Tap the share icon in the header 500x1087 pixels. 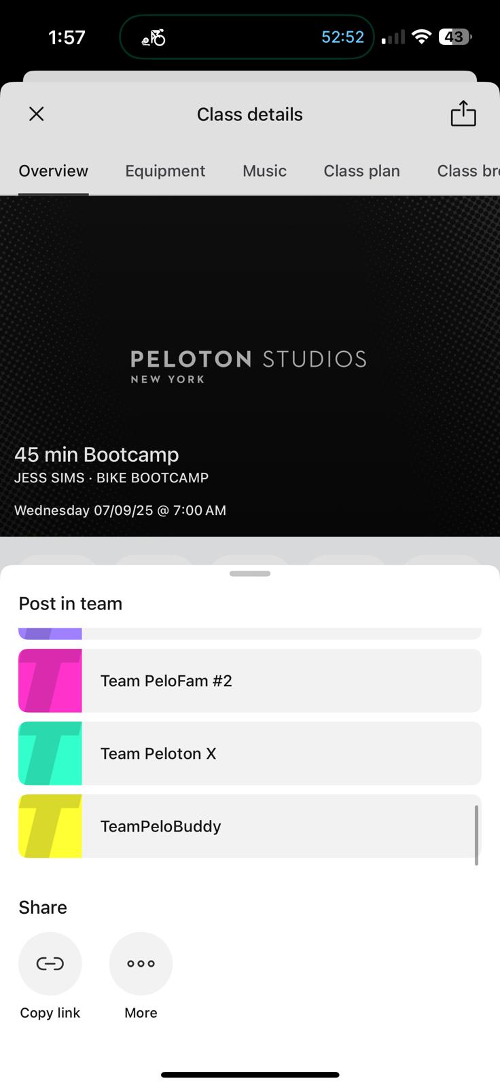[x=463, y=113]
